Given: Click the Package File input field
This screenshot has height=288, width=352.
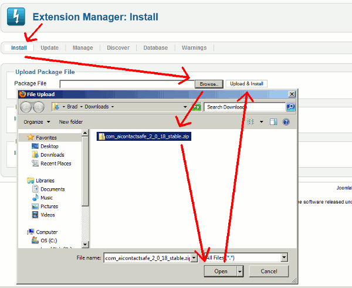Looking at the screenshot, I should coord(127,84).
